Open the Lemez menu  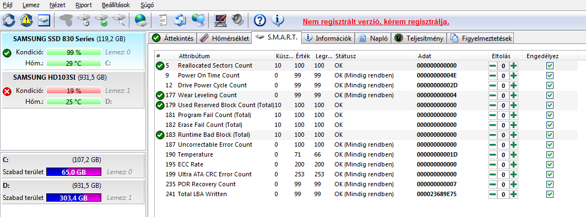tap(31, 5)
